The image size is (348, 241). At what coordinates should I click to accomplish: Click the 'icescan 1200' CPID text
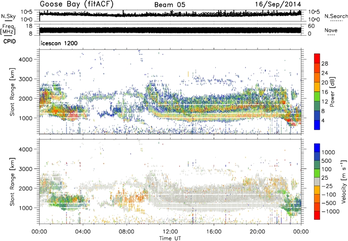(59, 43)
